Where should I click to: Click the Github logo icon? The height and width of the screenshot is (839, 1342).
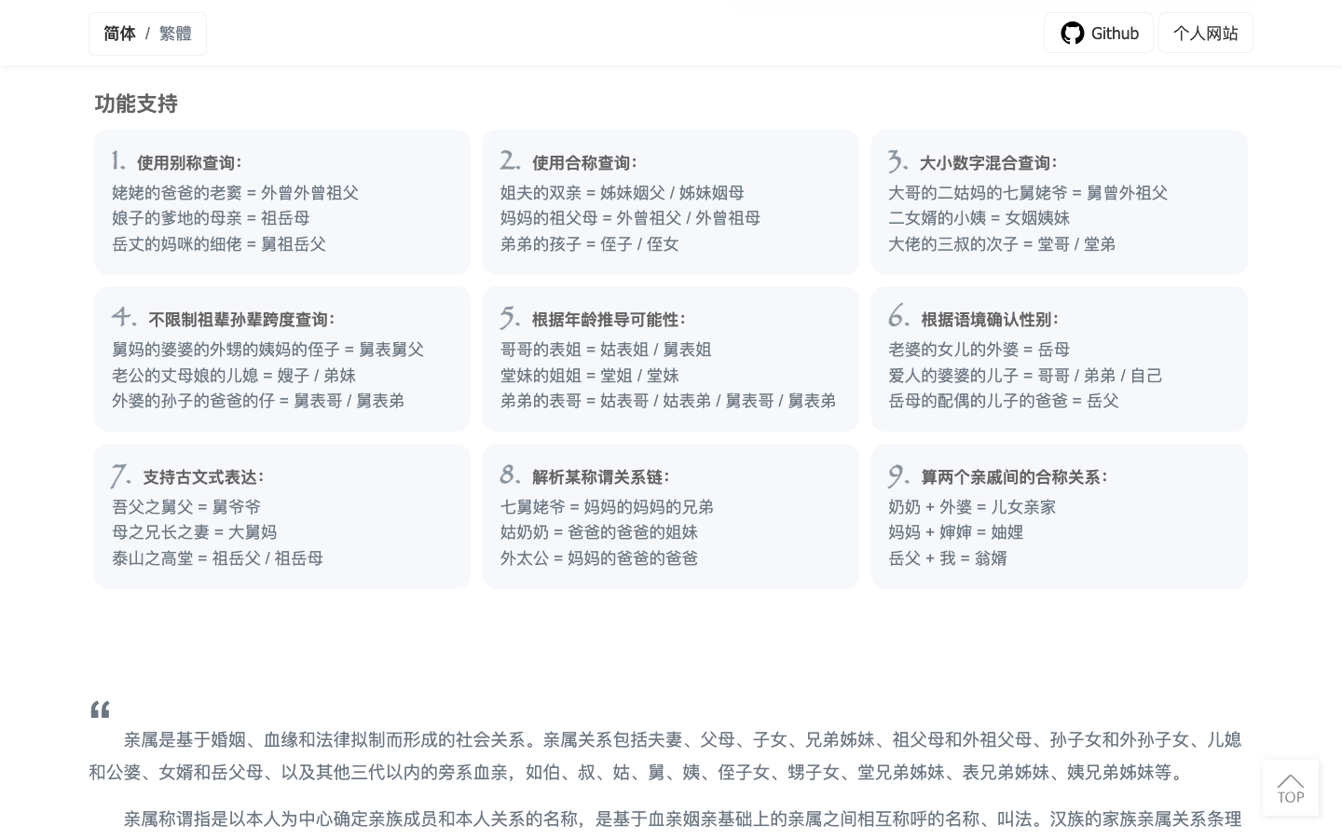[1073, 33]
